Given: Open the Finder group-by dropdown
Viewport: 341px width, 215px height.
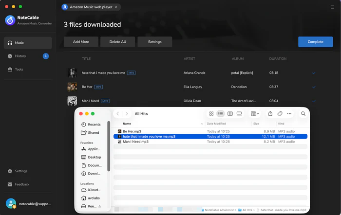Looking at the screenshot, I should pyautogui.click(x=255, y=114).
